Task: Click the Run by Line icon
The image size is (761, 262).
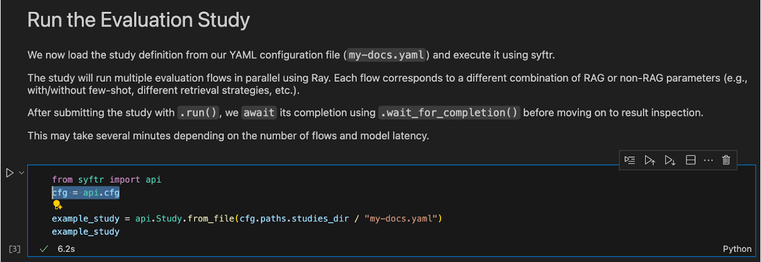Action: coord(630,160)
